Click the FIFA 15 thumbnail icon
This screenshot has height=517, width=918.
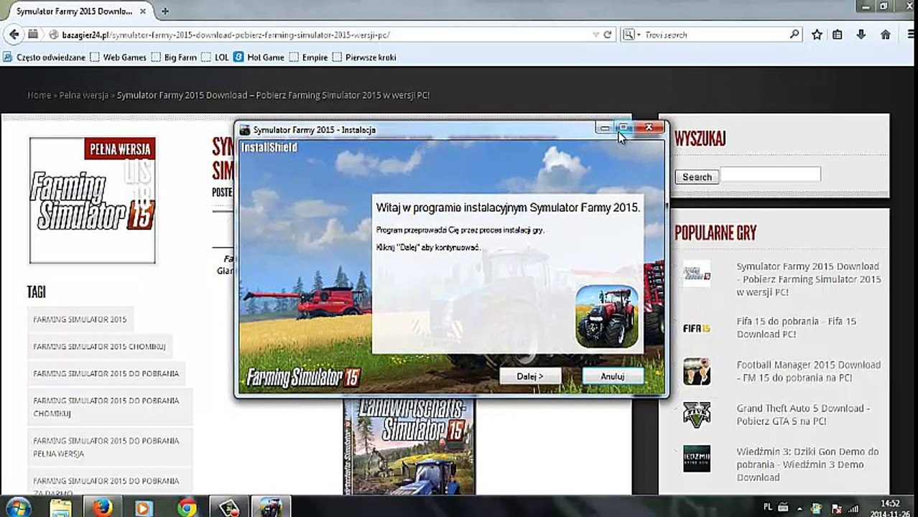697,328
